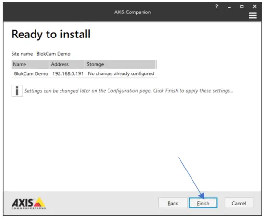The height and width of the screenshot is (219, 264).
Task: Go back with the Back button
Action: [173, 203]
